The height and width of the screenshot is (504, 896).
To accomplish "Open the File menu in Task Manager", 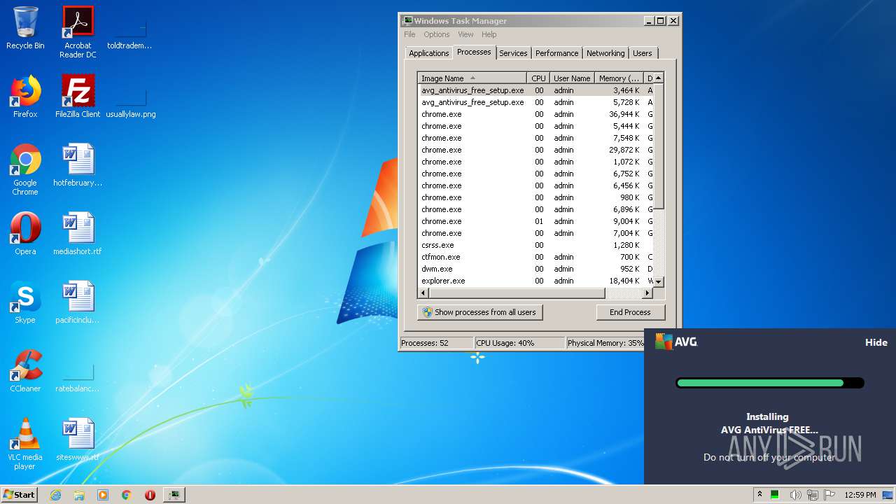I will point(409,34).
